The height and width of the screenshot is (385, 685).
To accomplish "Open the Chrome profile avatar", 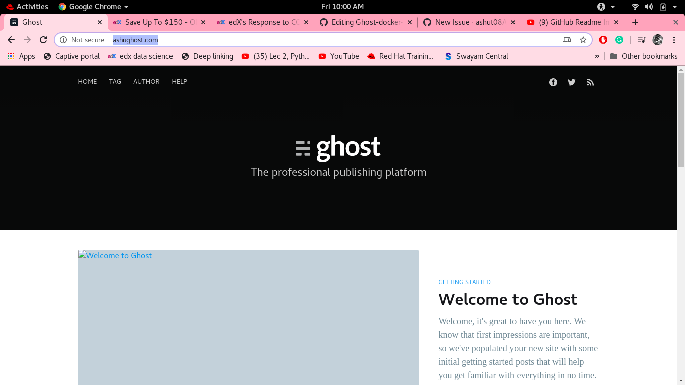I will (x=658, y=40).
